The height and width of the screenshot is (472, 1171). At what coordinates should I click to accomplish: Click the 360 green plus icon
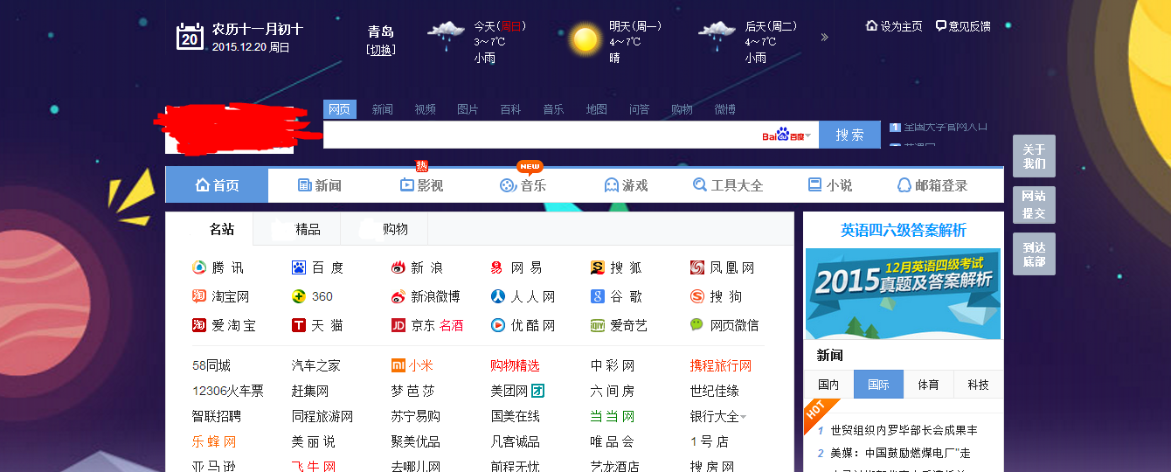(x=299, y=296)
